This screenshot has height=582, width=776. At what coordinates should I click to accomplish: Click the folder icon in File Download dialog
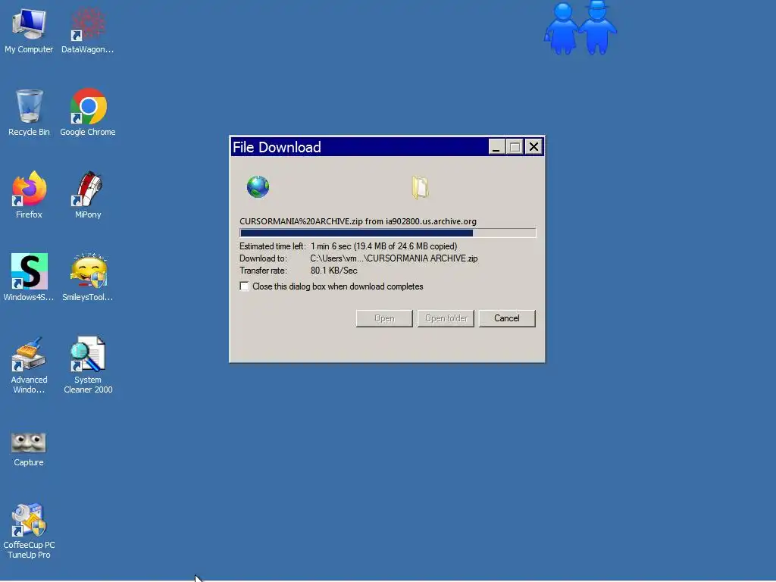[x=420, y=188]
